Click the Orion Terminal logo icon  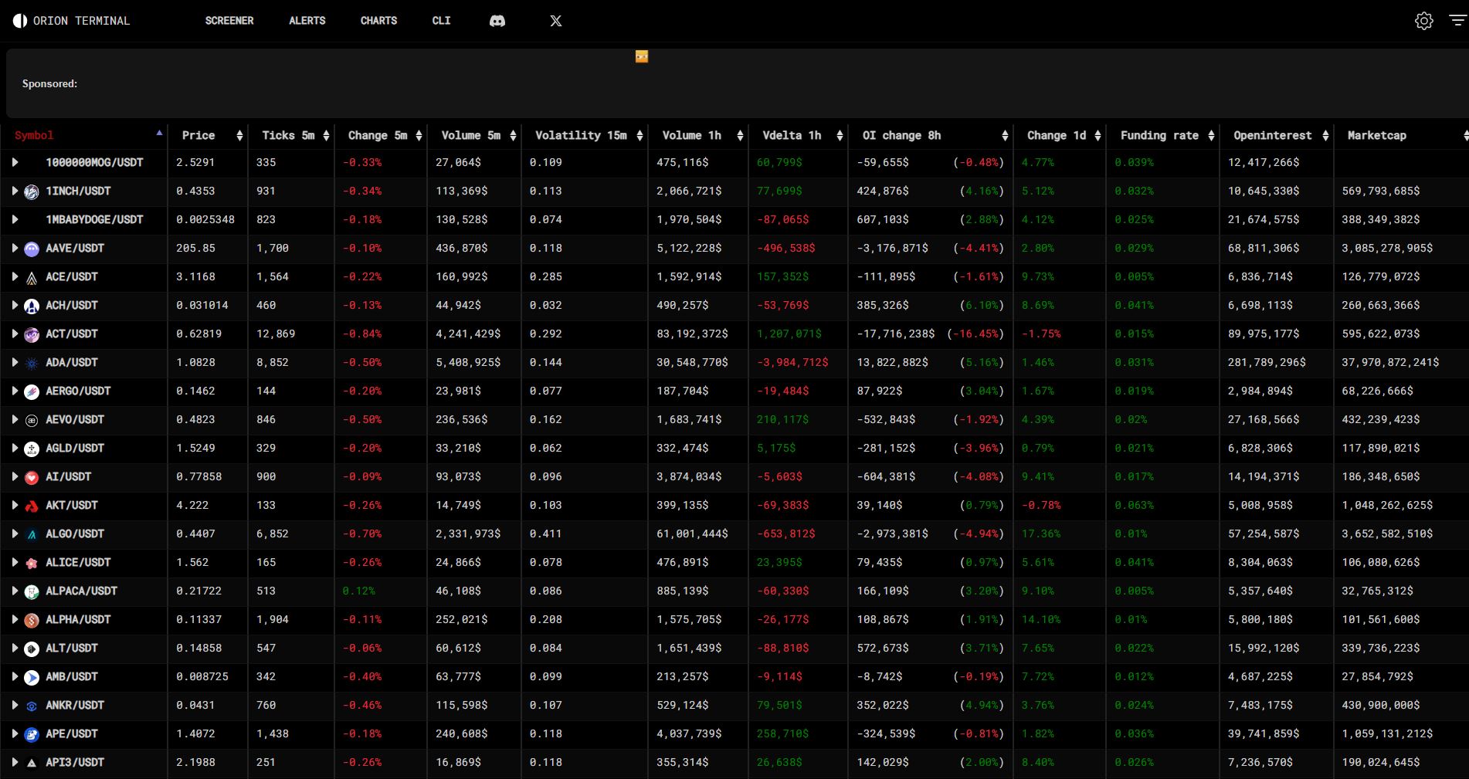coord(20,21)
